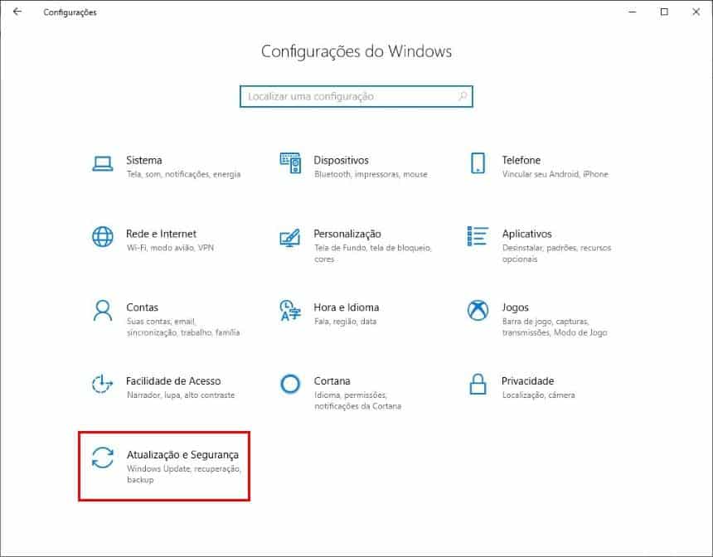The height and width of the screenshot is (557, 713).
Task: Click 'Barra de jogo, capturas' description
Action: (x=555, y=327)
